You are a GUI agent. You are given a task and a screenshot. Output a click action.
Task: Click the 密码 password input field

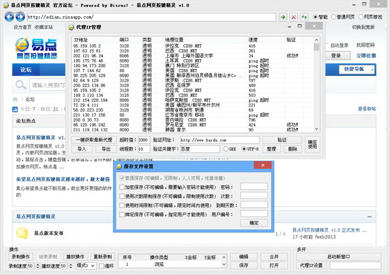(x=254, y=187)
